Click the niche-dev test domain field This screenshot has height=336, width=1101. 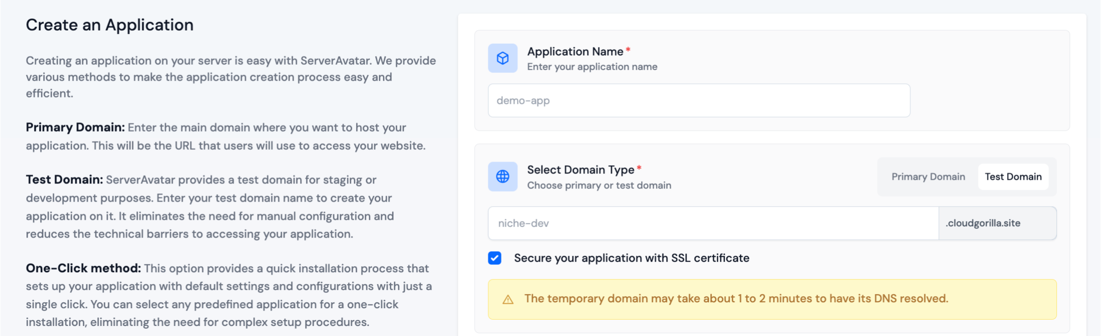click(713, 223)
